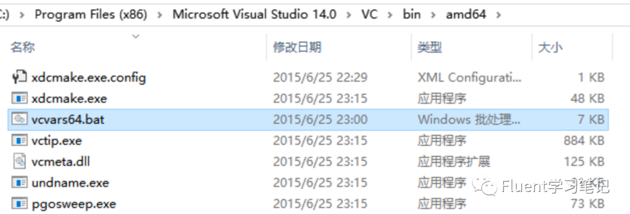630x214 pixels.
Task: Expand the chevron after amd64 in address bar
Action: click(499, 15)
